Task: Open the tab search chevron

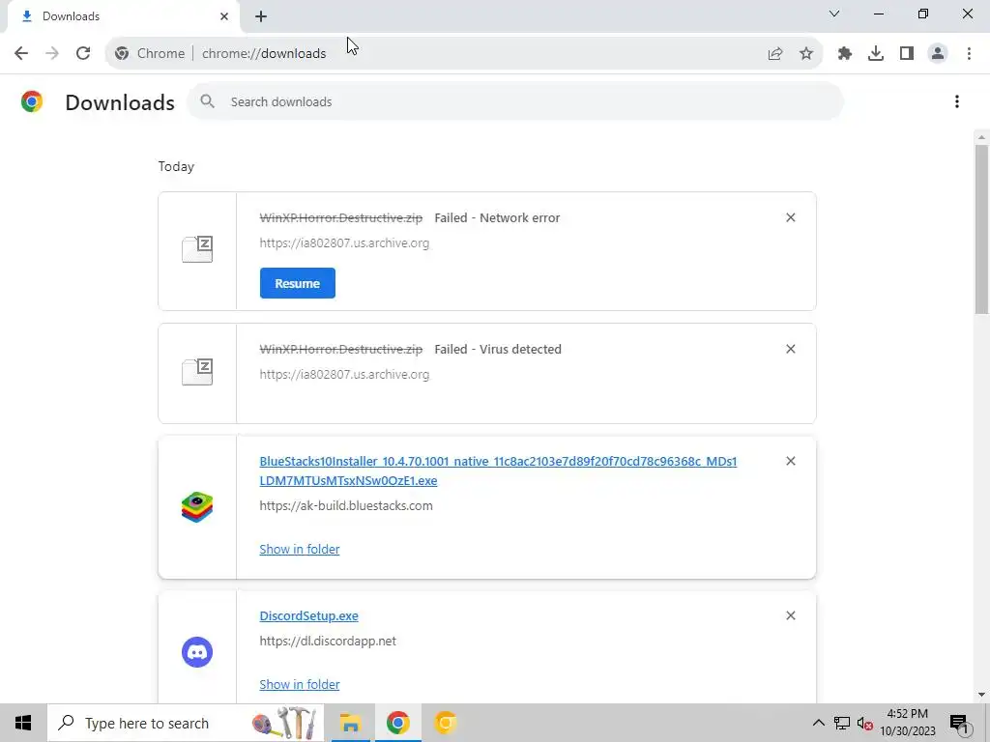Action: coord(834,14)
